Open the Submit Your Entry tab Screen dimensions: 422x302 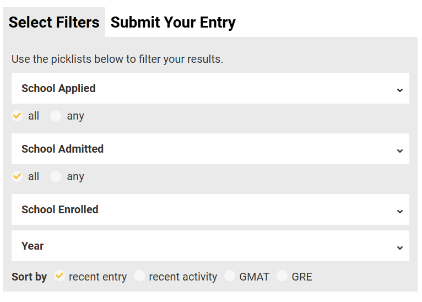pyautogui.click(x=173, y=23)
